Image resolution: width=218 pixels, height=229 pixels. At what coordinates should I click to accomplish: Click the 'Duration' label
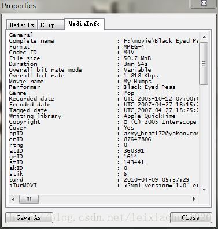point(23,64)
